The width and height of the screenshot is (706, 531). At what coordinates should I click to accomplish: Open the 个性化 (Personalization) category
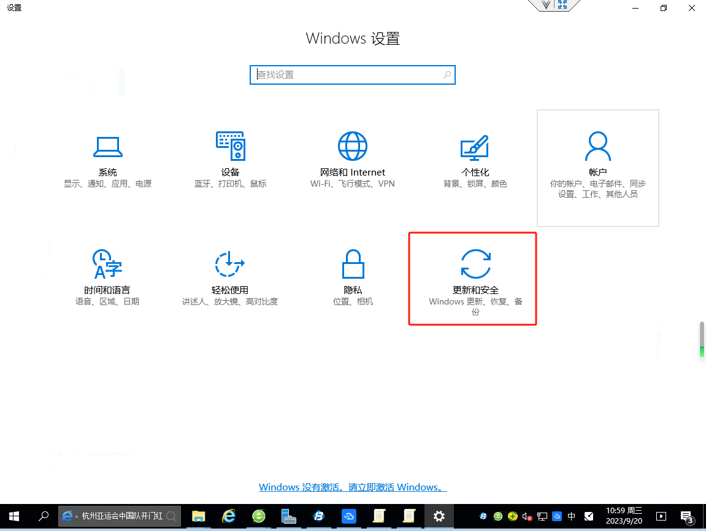475,161
